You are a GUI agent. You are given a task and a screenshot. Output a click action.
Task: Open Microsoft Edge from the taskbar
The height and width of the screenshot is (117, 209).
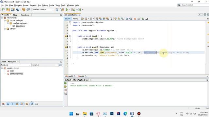point(125,114)
